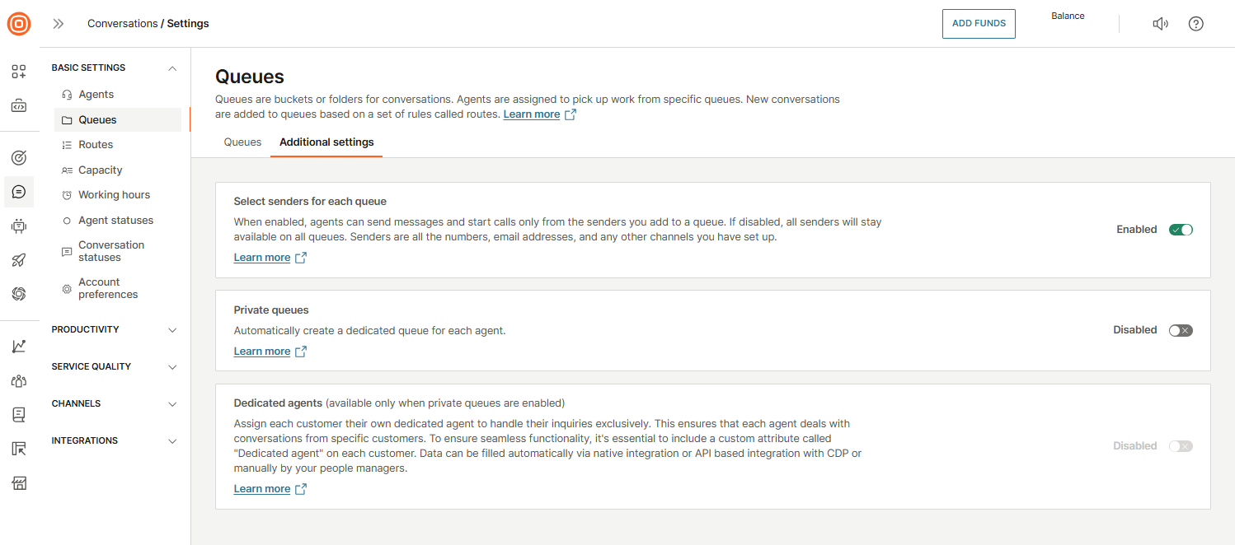Screen dimensions: 1235x545
Task: Expand the Productivity section
Action: click(x=172, y=330)
